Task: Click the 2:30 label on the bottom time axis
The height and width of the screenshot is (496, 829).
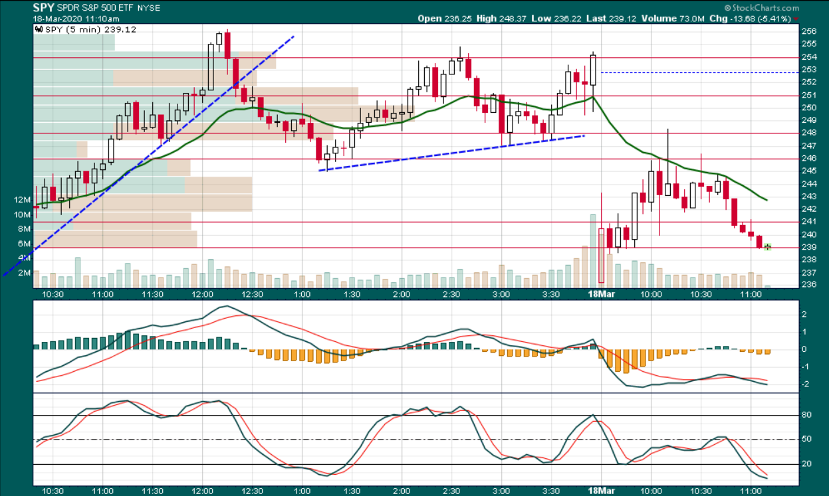Action: tap(451, 490)
